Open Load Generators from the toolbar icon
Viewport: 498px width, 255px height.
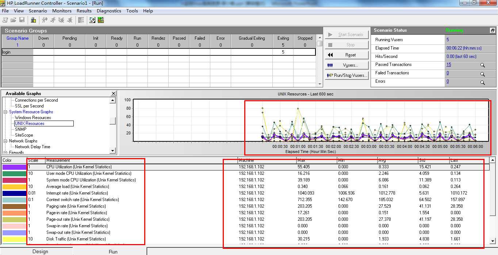coord(33,20)
